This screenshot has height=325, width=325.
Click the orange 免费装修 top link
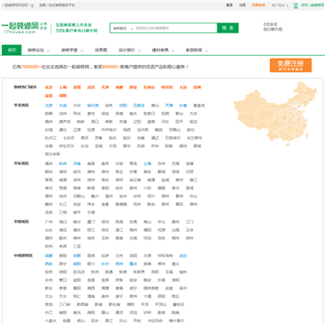coord(258,5)
